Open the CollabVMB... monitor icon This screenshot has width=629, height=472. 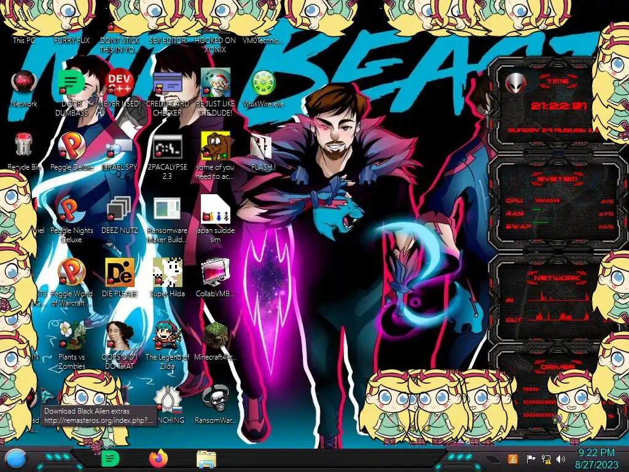tap(215, 272)
